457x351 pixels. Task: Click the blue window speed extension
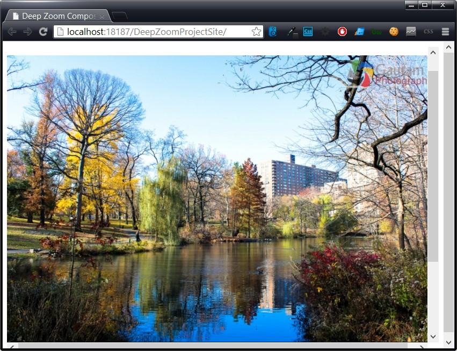(x=359, y=32)
